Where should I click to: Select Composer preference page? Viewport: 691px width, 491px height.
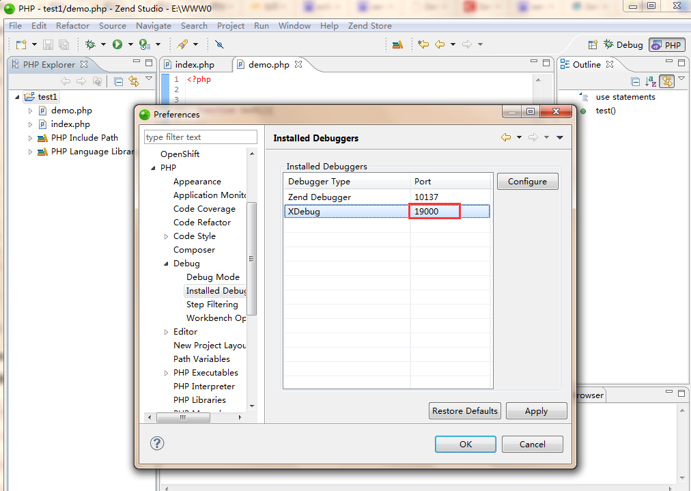[194, 250]
